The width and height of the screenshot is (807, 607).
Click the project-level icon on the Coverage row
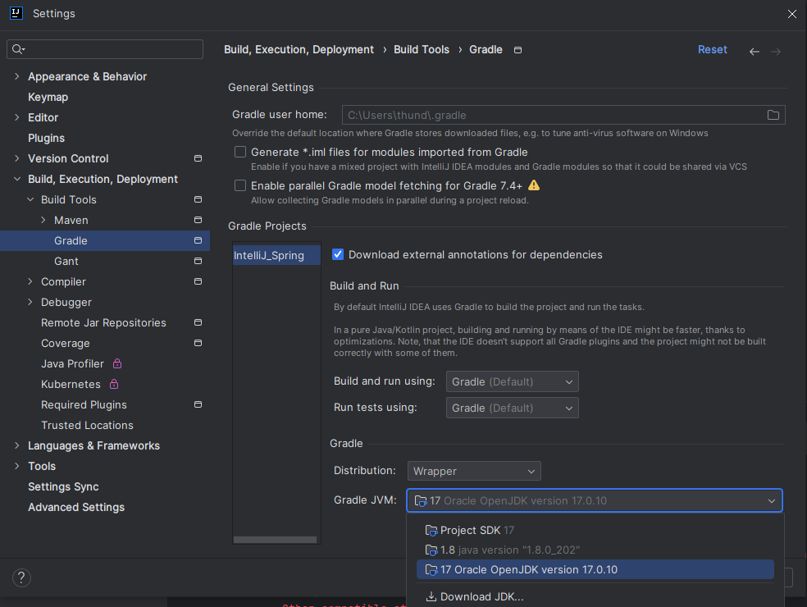pyautogui.click(x=198, y=343)
